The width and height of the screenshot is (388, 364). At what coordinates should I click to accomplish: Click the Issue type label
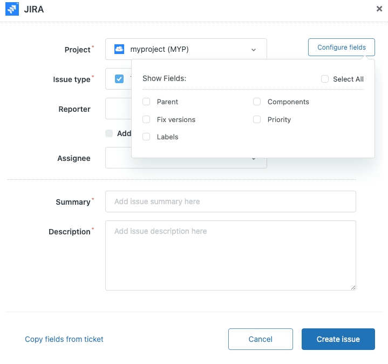point(72,79)
